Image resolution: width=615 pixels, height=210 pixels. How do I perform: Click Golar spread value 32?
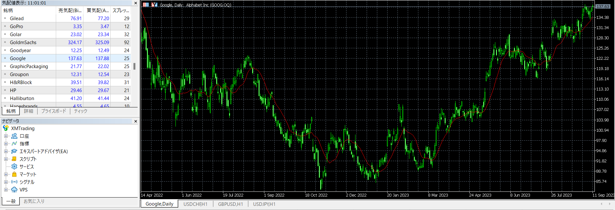coord(127,35)
